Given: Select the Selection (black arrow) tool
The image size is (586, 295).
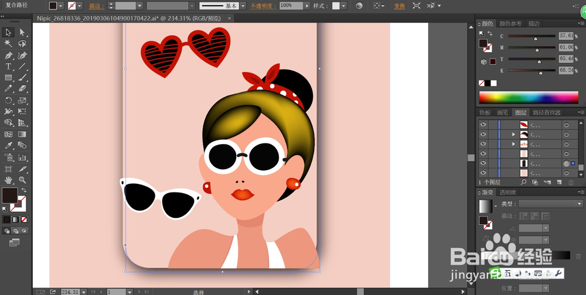Looking at the screenshot, I should coord(8,33).
